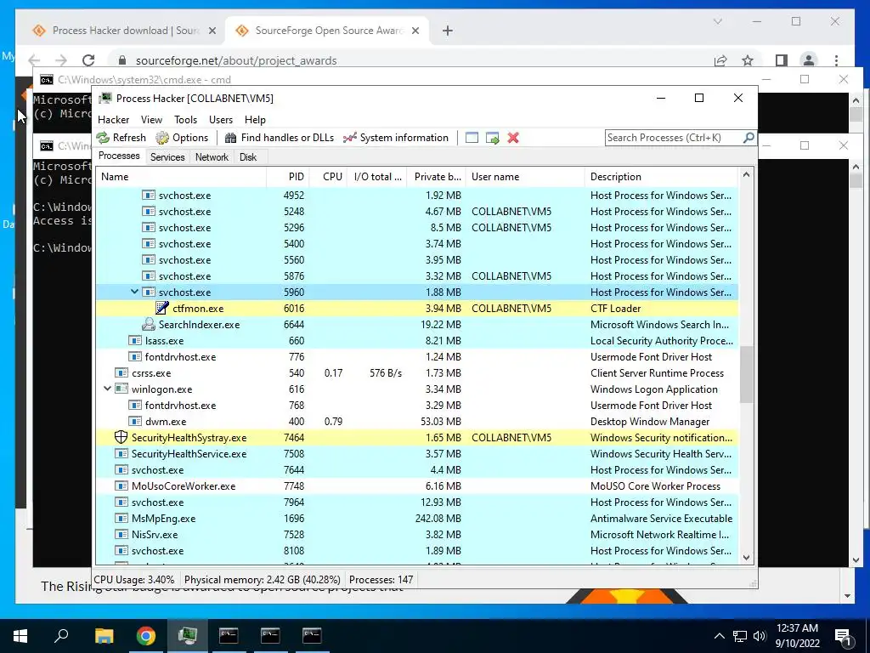This screenshot has height=653, width=870.
Task: Open the Options gear icon
Action: pos(162,138)
